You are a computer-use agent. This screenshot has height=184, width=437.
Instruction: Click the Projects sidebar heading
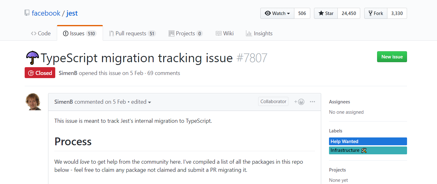point(337,170)
